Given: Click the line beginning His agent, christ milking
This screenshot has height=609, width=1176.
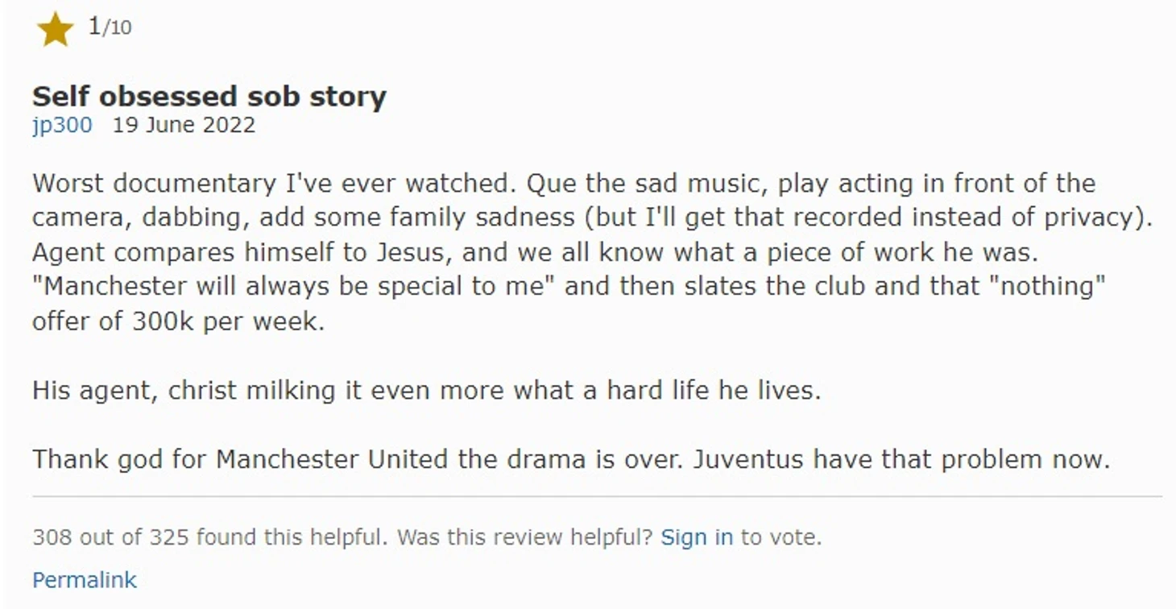Looking at the screenshot, I should pos(426,391).
